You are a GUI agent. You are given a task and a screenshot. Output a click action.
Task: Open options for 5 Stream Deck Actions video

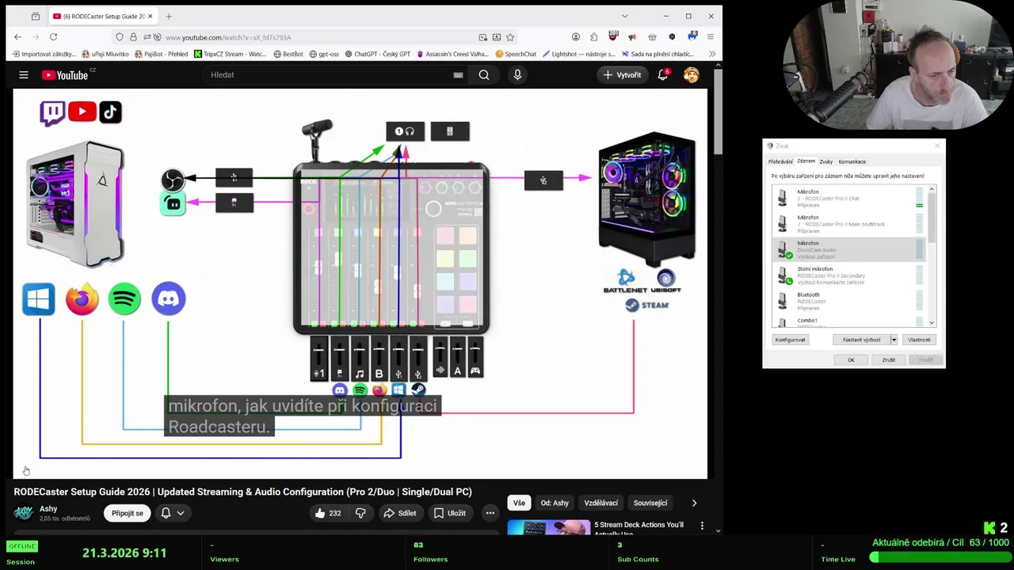click(x=702, y=525)
